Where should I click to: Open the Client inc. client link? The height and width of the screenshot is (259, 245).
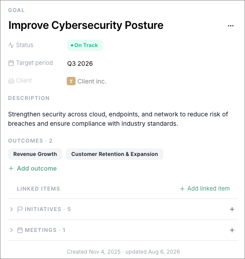tap(92, 81)
